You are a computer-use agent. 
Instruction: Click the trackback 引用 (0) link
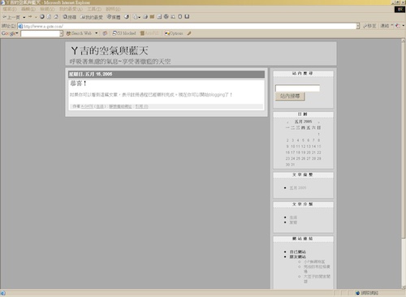pyautogui.click(x=141, y=106)
